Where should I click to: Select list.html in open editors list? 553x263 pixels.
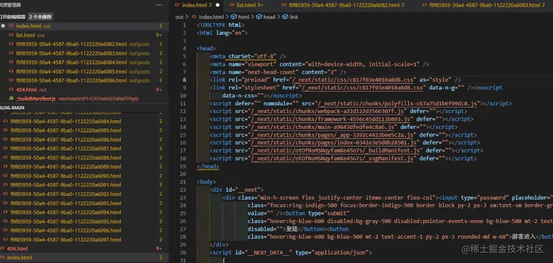tap(84, 35)
